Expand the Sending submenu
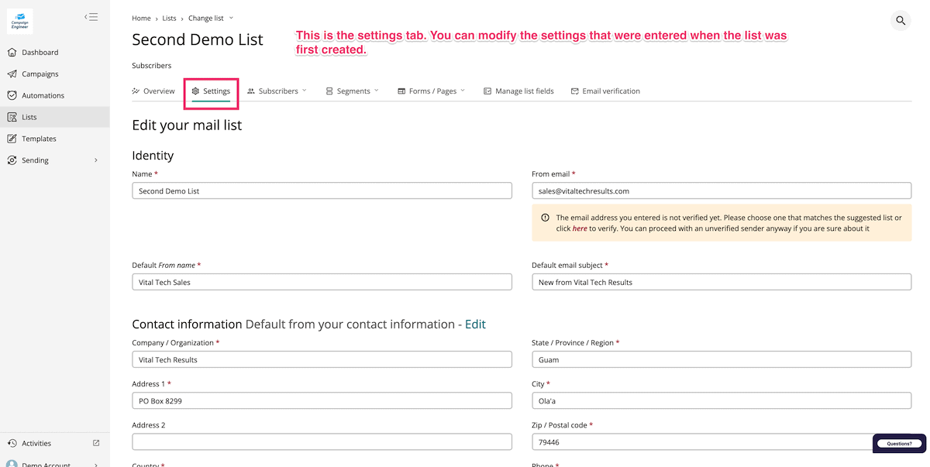 tap(96, 160)
